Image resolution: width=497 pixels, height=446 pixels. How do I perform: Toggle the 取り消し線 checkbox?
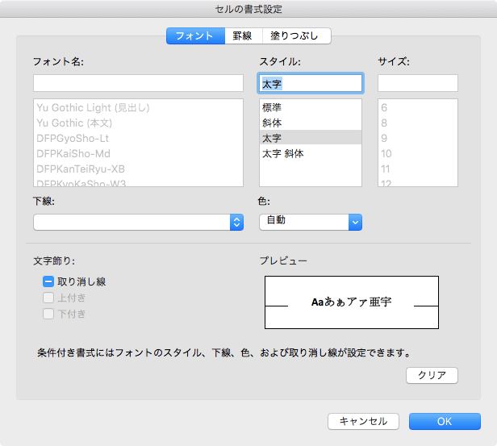(x=48, y=282)
